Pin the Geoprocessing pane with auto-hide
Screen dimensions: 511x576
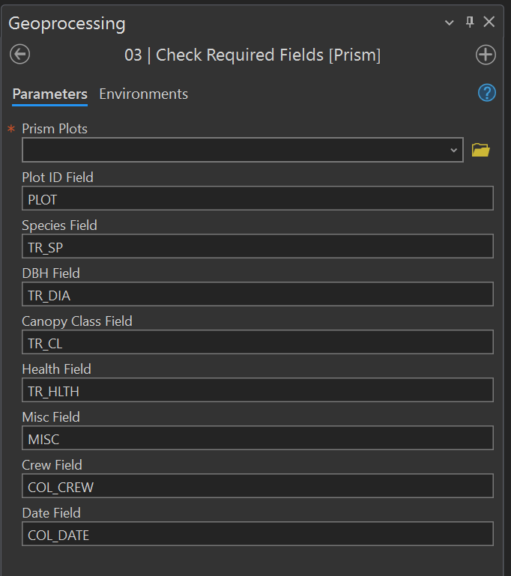coord(470,22)
